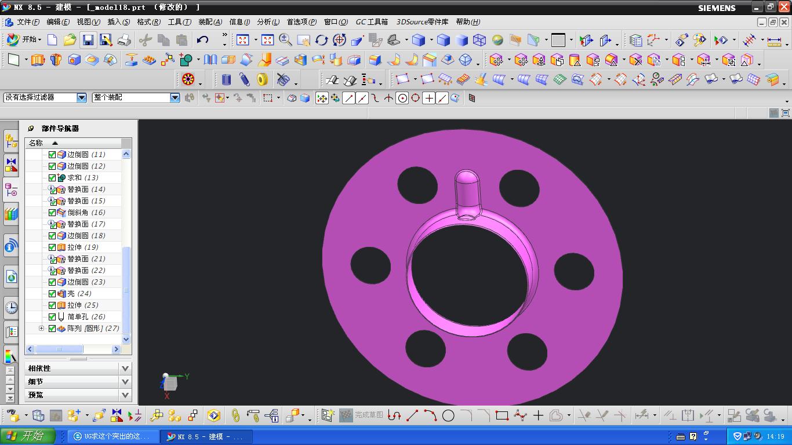
Task: Open the Assembly Navigator sidebar tab
Action: pos(11,140)
